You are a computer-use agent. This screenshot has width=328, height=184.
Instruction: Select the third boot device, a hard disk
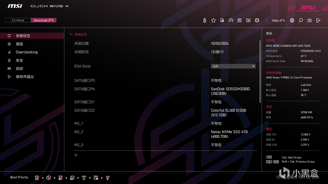tap(60, 178)
